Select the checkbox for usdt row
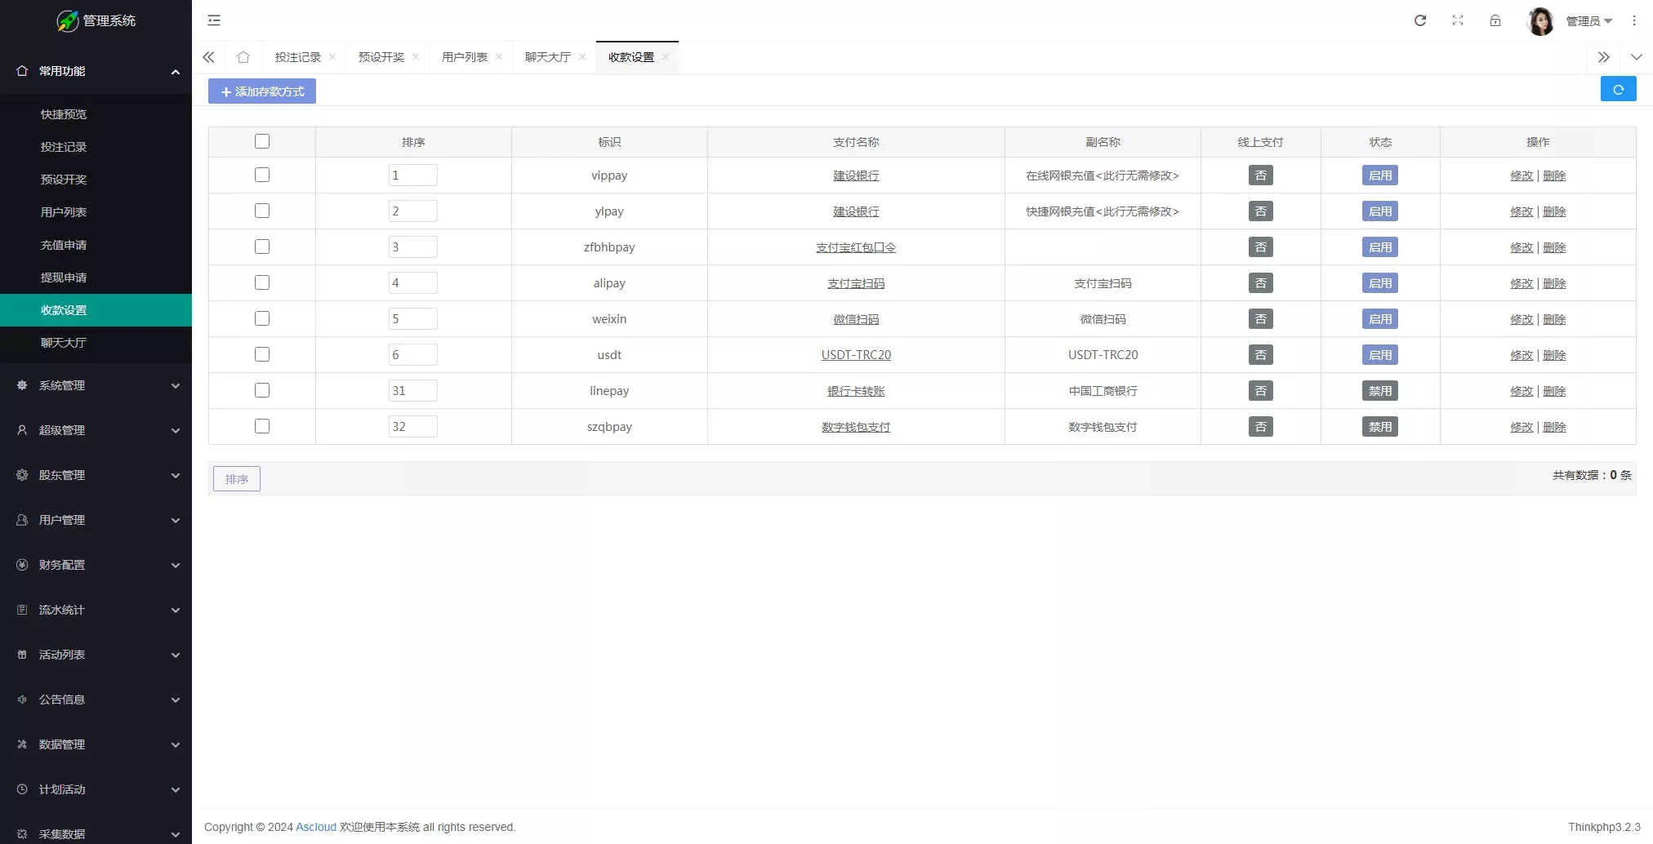Image resolution: width=1653 pixels, height=844 pixels. [262, 355]
